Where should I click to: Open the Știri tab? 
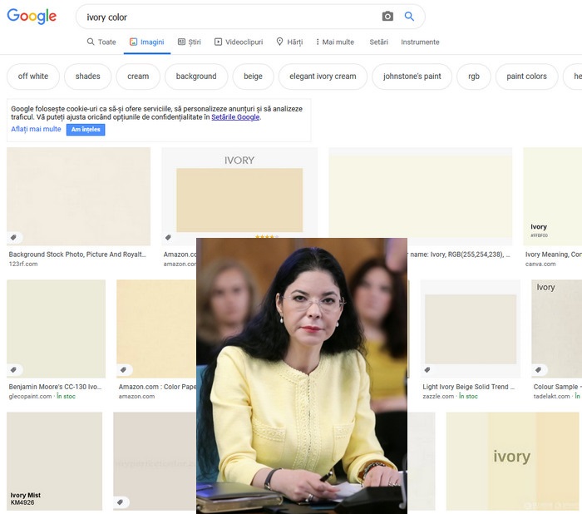190,42
